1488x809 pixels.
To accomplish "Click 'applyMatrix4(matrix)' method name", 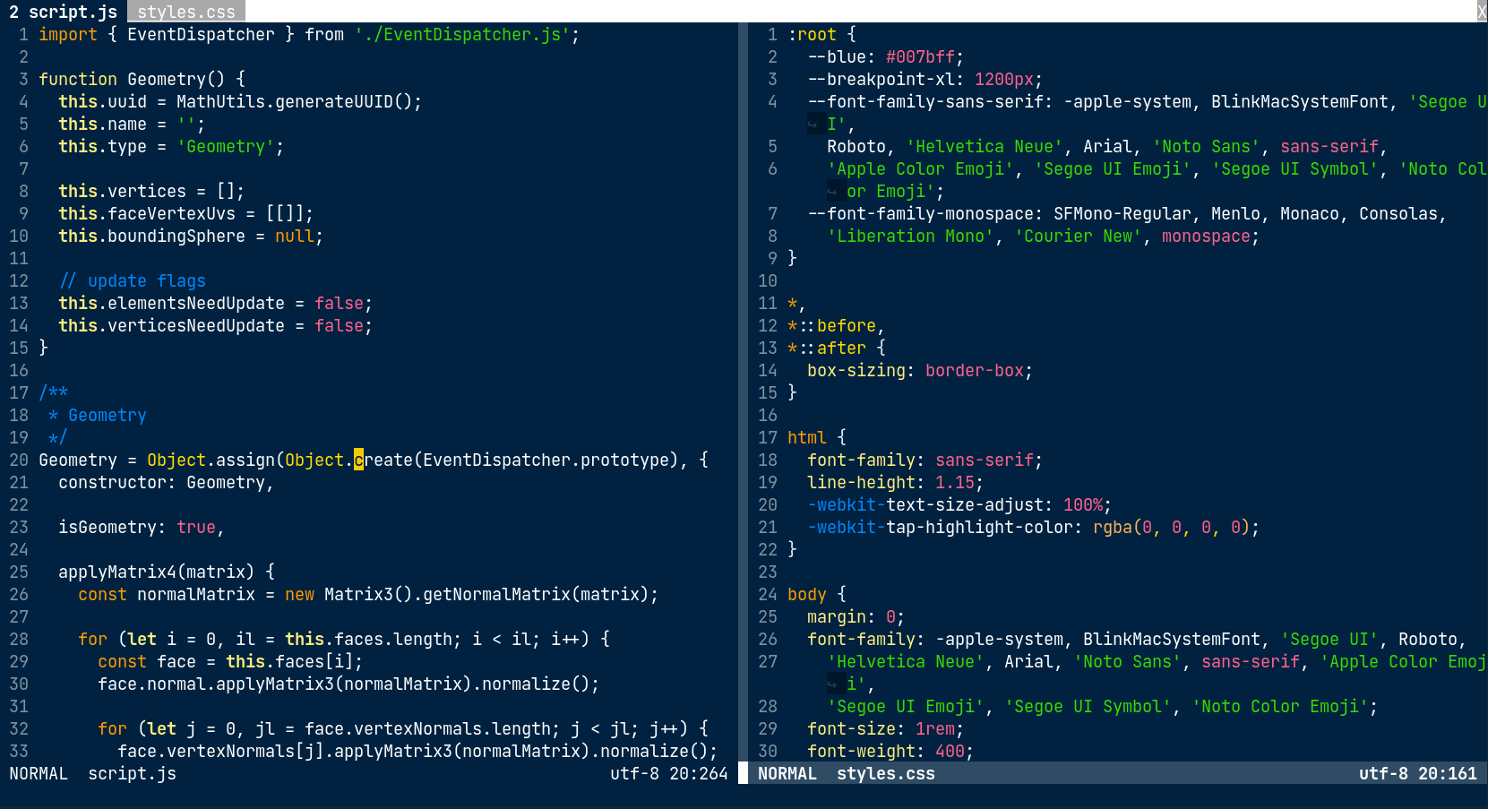I will click(x=157, y=572).
